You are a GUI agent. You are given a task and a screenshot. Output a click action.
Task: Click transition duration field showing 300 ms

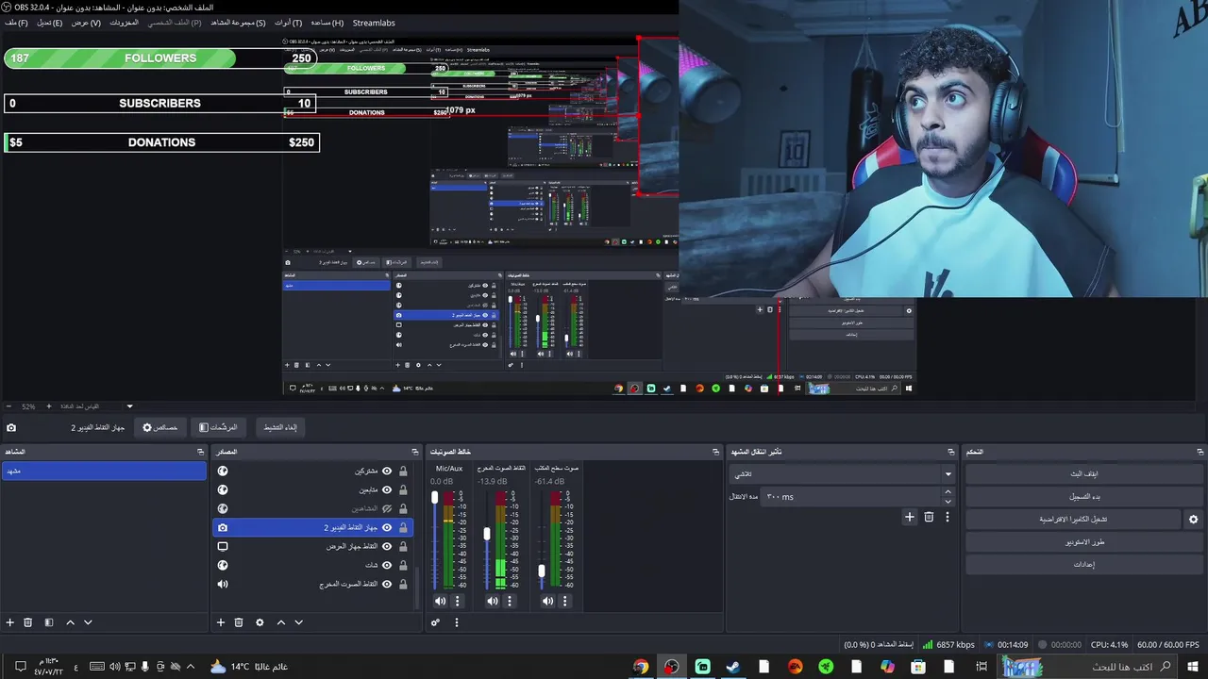click(x=849, y=497)
